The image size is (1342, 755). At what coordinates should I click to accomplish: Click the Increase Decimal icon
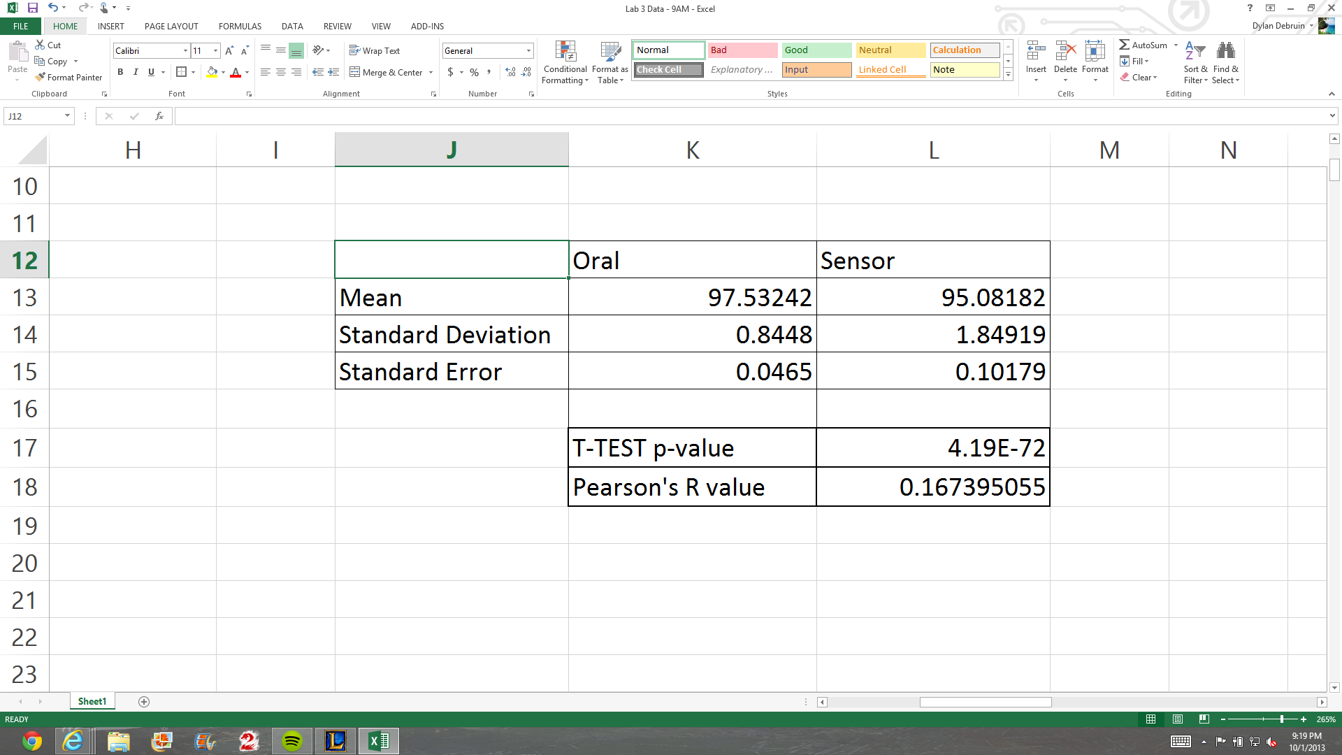(x=510, y=72)
